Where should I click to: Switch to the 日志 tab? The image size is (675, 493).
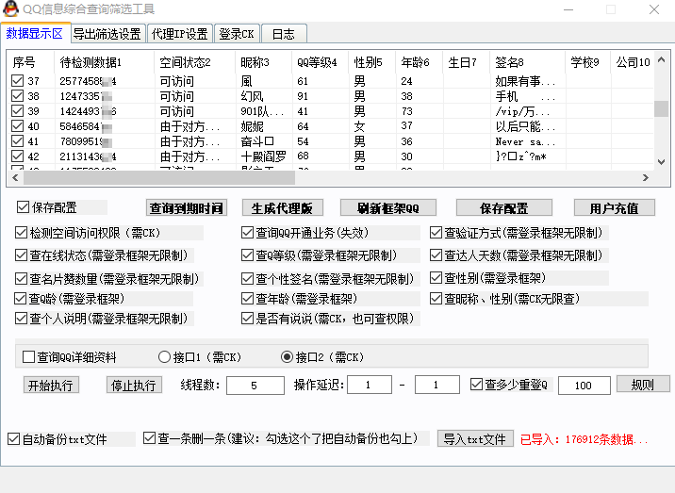point(283,34)
